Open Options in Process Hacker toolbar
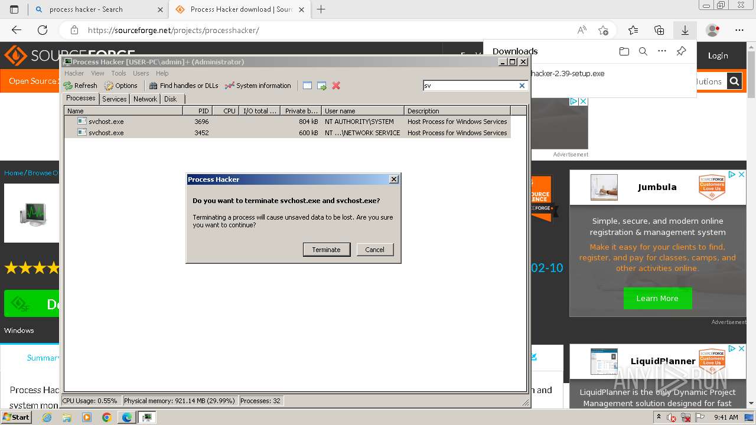 click(x=120, y=86)
